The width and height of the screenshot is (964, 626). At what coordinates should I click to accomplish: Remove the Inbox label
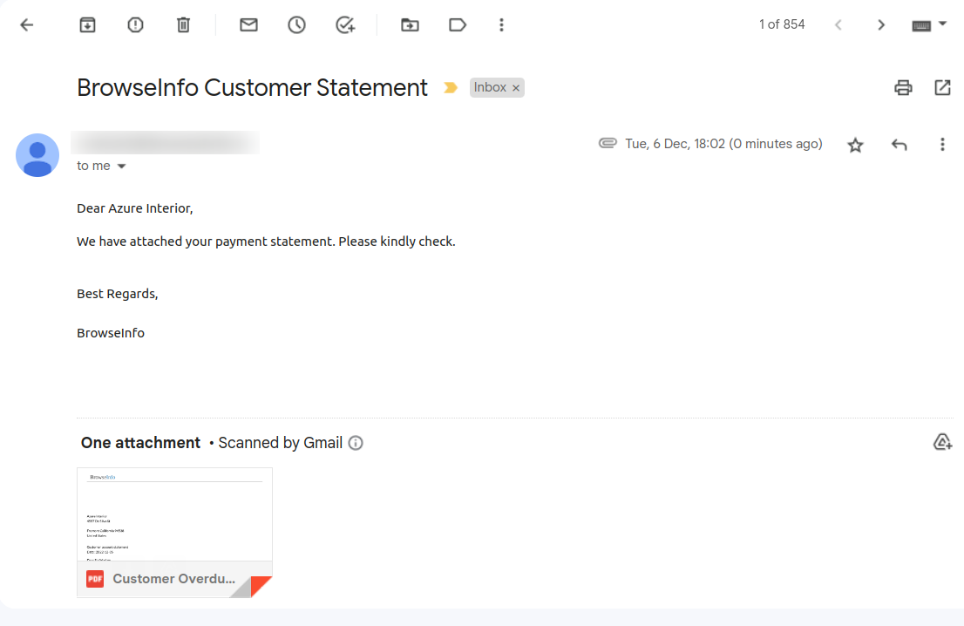point(516,88)
